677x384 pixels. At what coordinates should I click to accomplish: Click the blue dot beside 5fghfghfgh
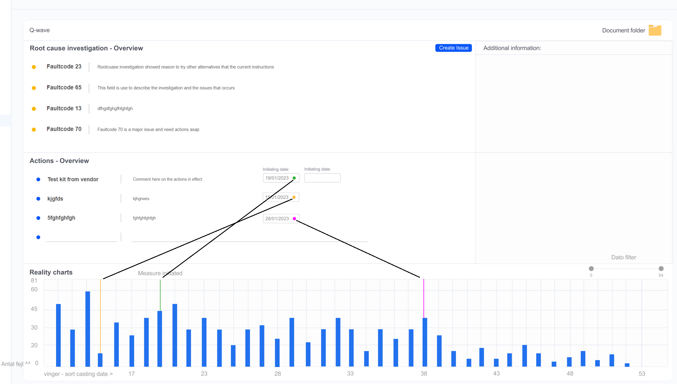coord(38,218)
